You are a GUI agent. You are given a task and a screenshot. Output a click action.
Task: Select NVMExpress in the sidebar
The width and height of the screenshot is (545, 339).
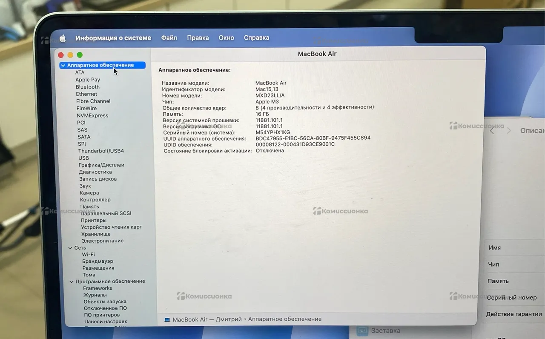(92, 115)
